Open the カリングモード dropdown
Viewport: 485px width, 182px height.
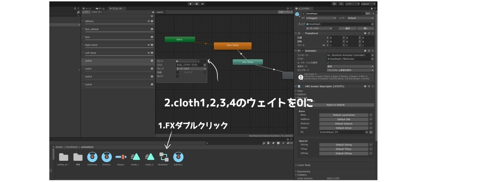coord(350,70)
